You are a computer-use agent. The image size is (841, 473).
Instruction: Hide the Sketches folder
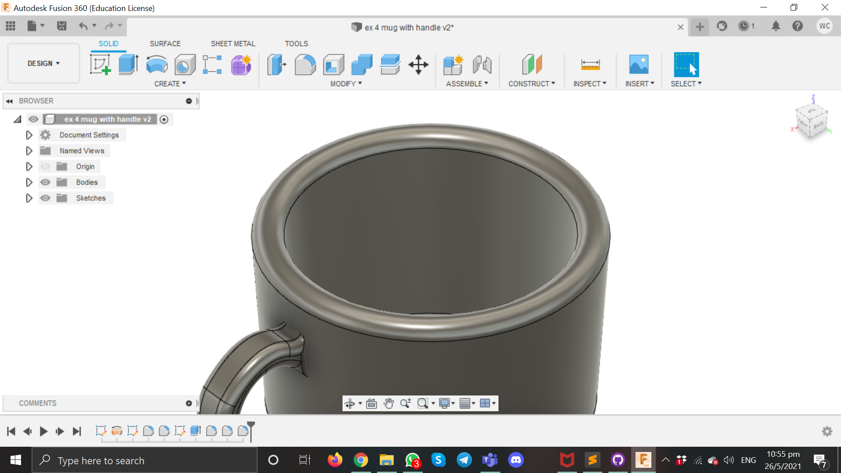(x=45, y=198)
